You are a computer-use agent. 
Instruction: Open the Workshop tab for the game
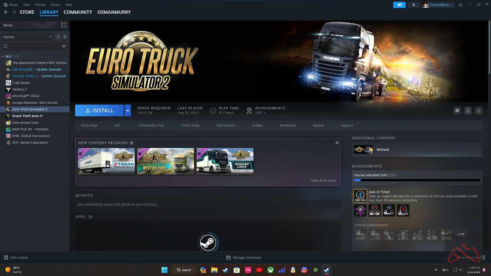pyautogui.click(x=287, y=125)
